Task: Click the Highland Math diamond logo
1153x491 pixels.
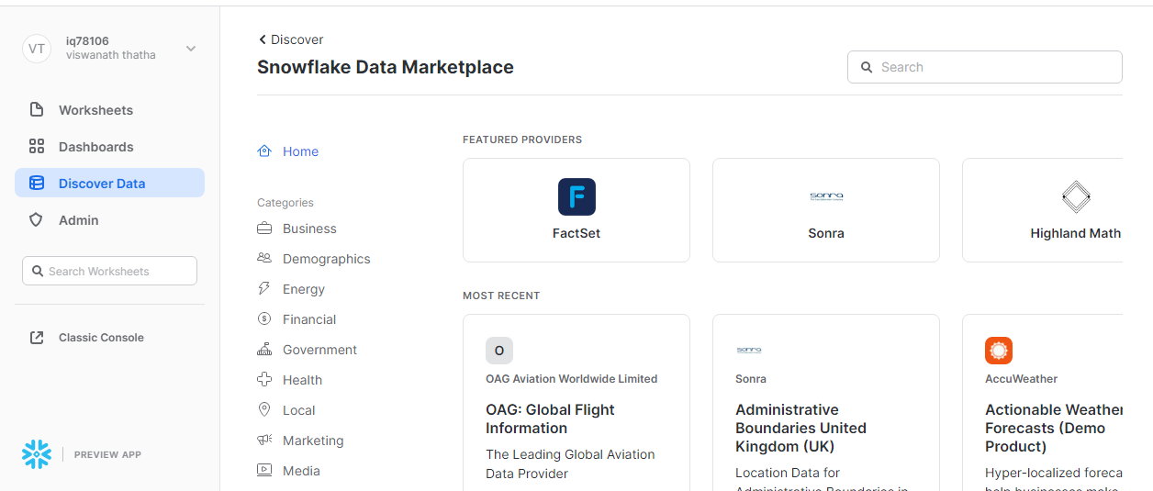Action: click(x=1075, y=197)
